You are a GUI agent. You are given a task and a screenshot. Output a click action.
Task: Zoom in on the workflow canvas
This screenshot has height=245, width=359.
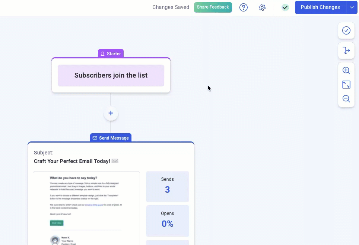pos(346,71)
